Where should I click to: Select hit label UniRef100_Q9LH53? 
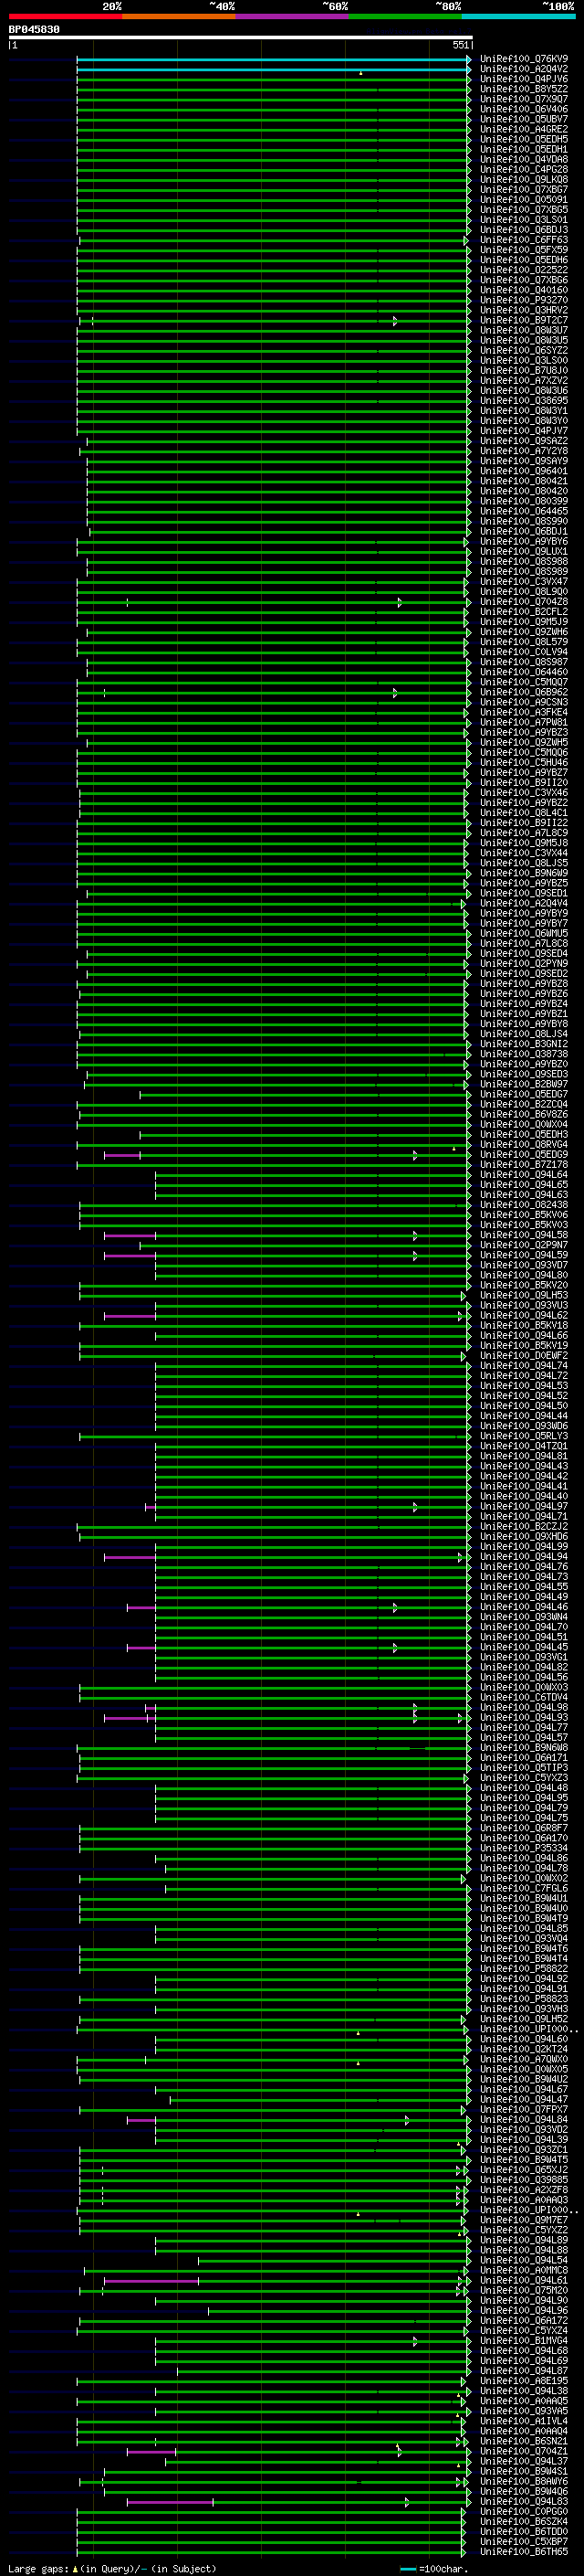[x=524, y=1296]
